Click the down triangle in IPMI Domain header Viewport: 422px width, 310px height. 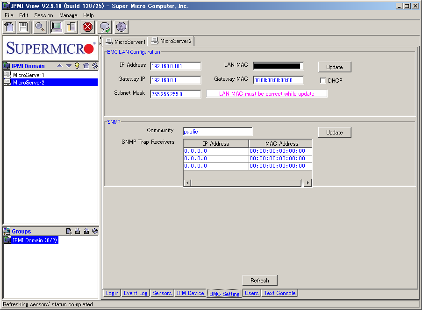[x=69, y=66]
